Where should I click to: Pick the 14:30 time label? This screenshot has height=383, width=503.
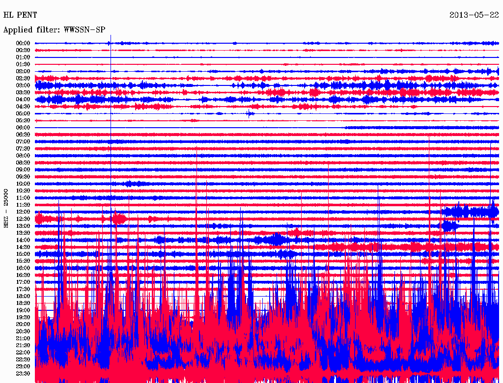pos(23,247)
